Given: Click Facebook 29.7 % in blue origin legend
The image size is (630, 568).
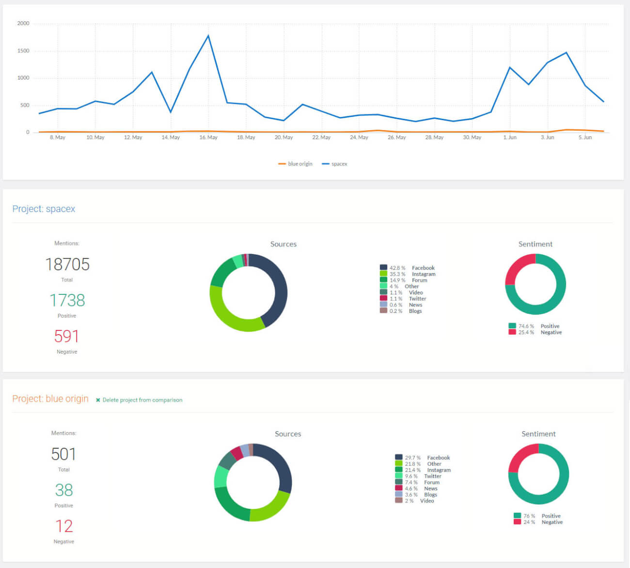Looking at the screenshot, I should tap(423, 457).
